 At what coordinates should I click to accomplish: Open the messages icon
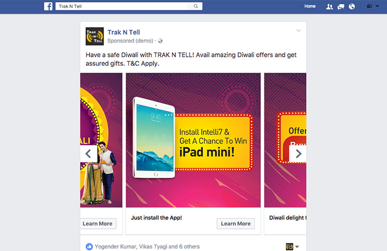pos(341,7)
